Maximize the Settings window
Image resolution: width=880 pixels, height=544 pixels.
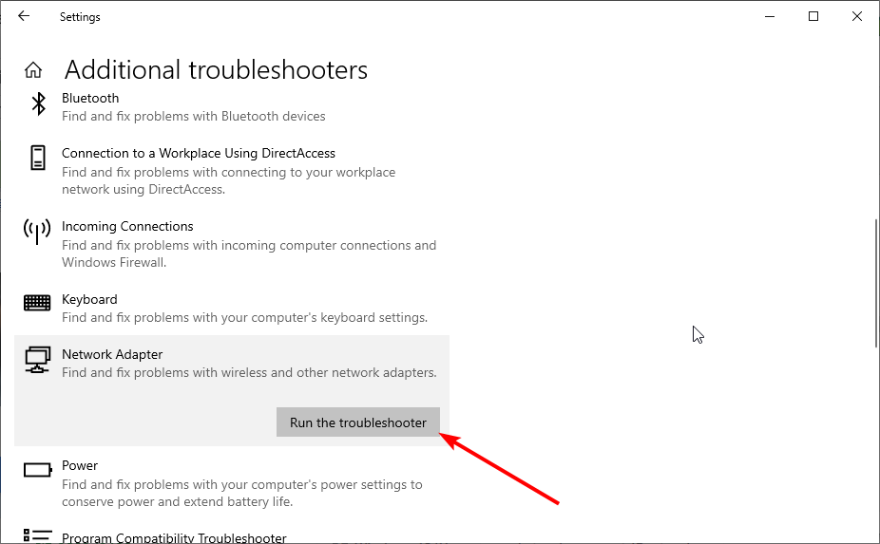click(813, 16)
